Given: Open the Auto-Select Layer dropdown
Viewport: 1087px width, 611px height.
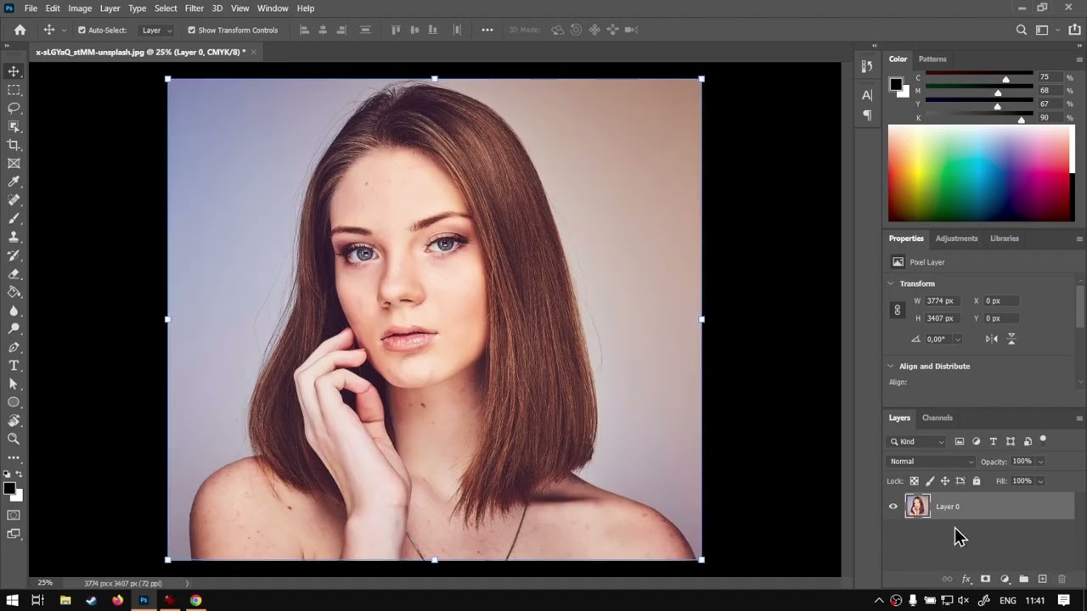Looking at the screenshot, I should click(x=157, y=31).
